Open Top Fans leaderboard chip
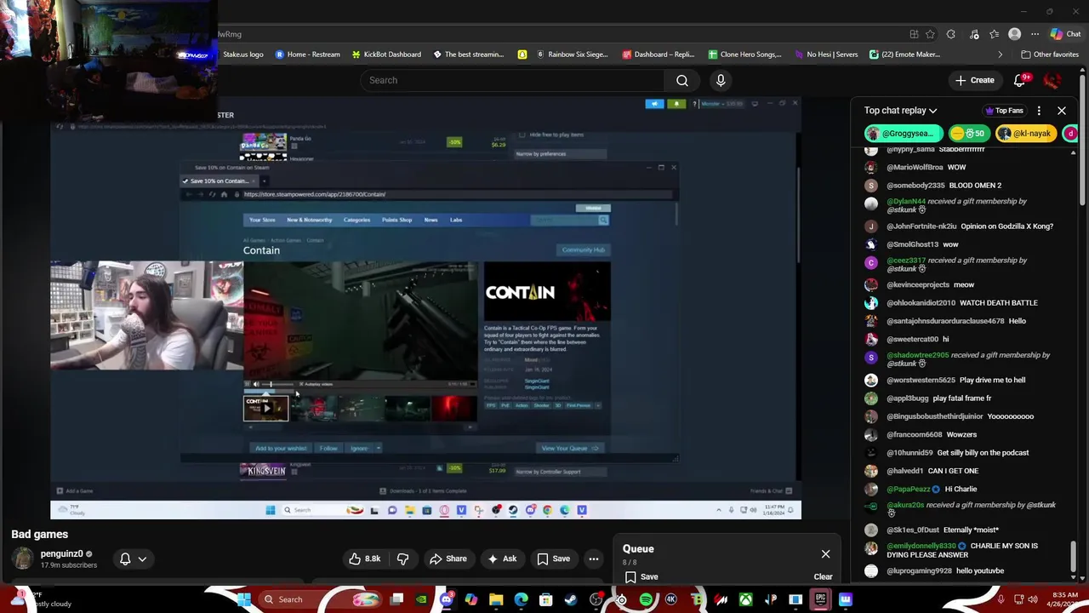This screenshot has height=613, width=1089. click(x=1004, y=111)
